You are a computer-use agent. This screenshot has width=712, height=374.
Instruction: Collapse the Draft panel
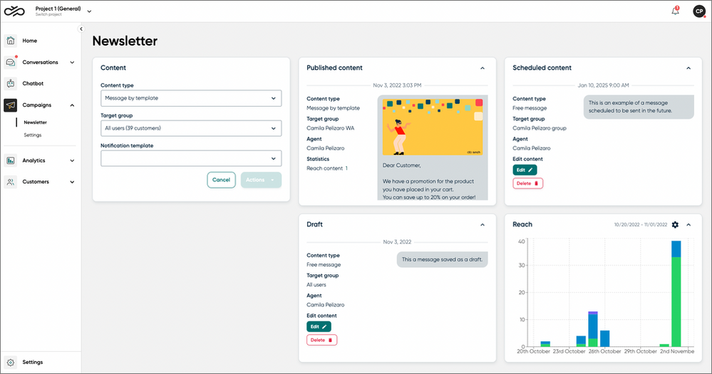(483, 224)
